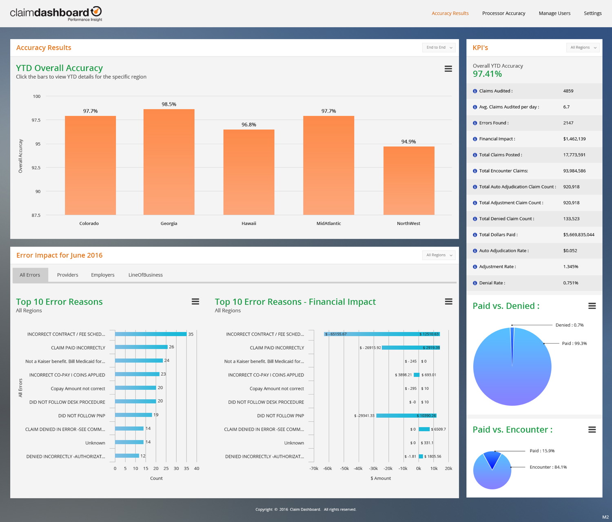Click the Overall YTD Accuracy 97.41% value
This screenshot has height=522, width=612.
click(487, 74)
